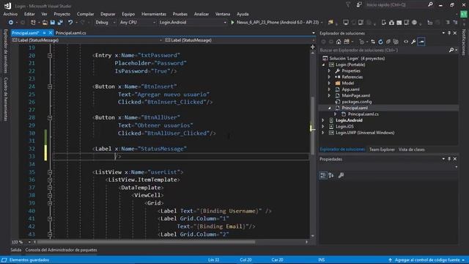
Task: Click Sync with Active Document icon
Action: [x=373, y=42]
